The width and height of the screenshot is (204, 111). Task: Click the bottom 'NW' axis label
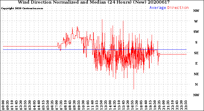pyautogui.click(x=196, y=95)
